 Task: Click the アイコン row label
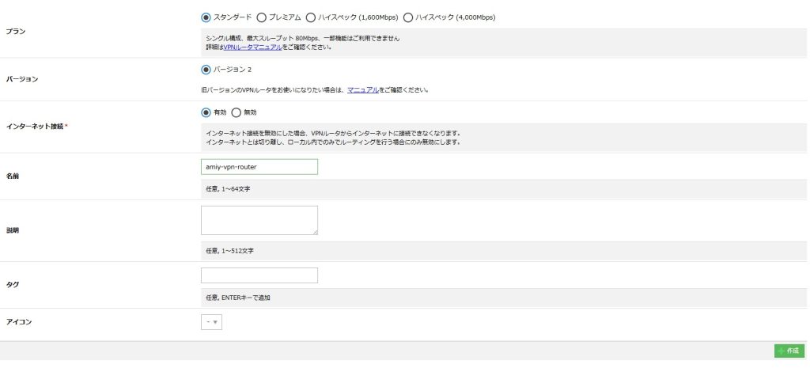[x=19, y=322]
